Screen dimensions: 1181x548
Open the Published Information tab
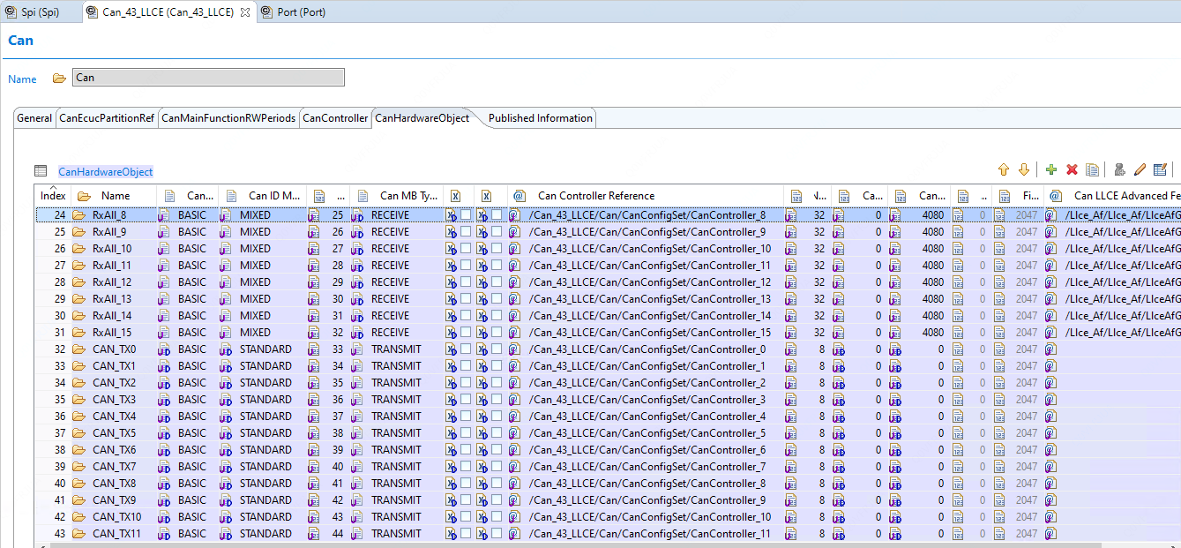541,118
